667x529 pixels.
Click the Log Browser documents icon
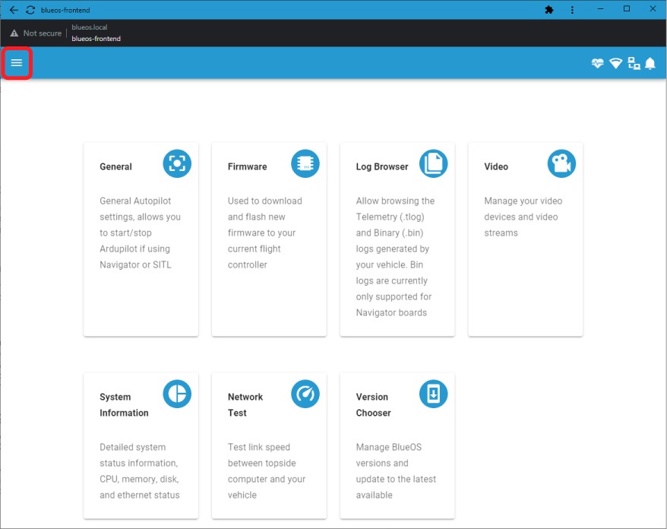tap(434, 163)
